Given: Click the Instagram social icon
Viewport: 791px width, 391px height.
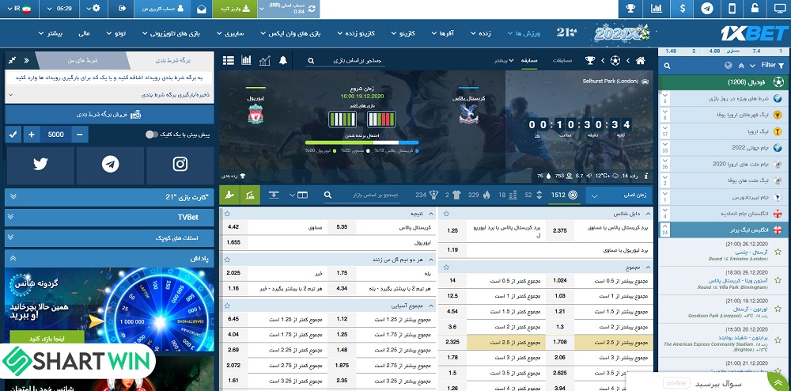Looking at the screenshot, I should coord(180,164).
